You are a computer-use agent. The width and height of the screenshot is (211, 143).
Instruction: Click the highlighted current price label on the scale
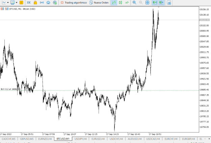pos(205,20)
